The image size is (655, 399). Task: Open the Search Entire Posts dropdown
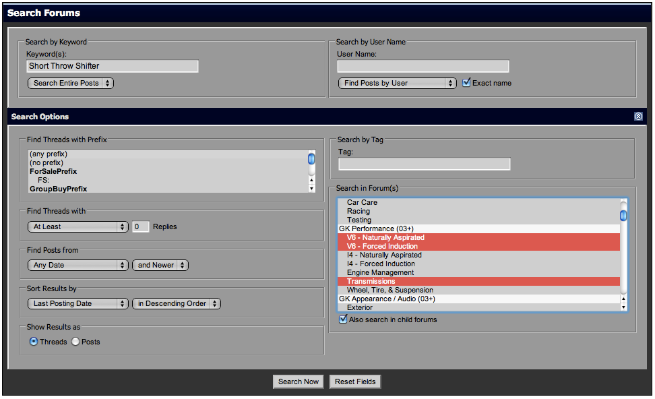[71, 83]
